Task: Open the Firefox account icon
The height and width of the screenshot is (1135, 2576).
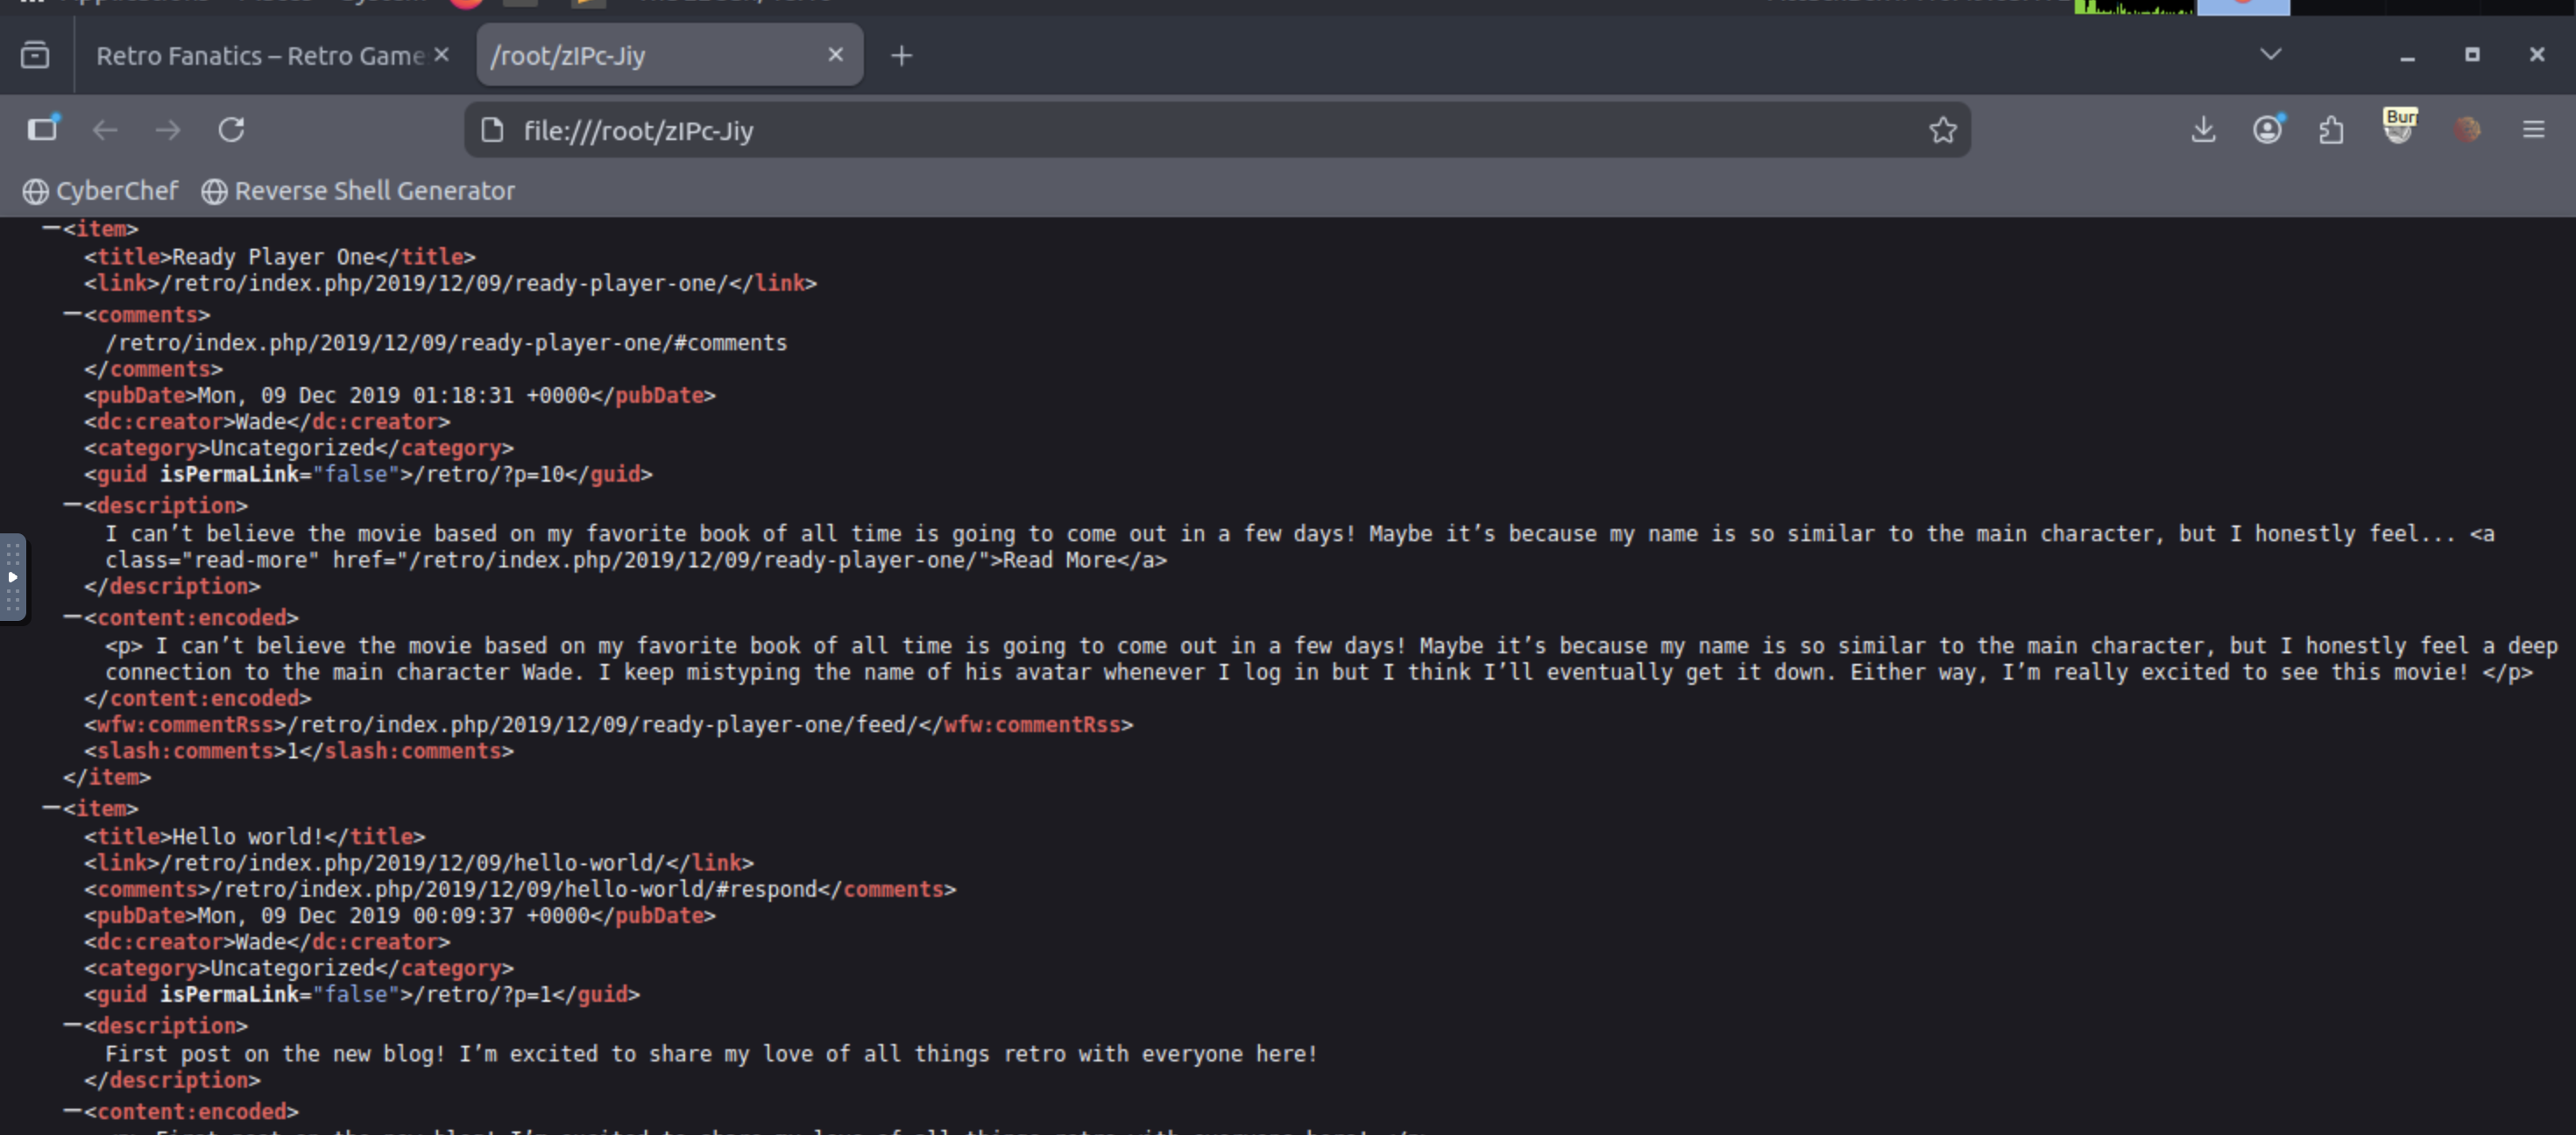Action: click(2267, 130)
